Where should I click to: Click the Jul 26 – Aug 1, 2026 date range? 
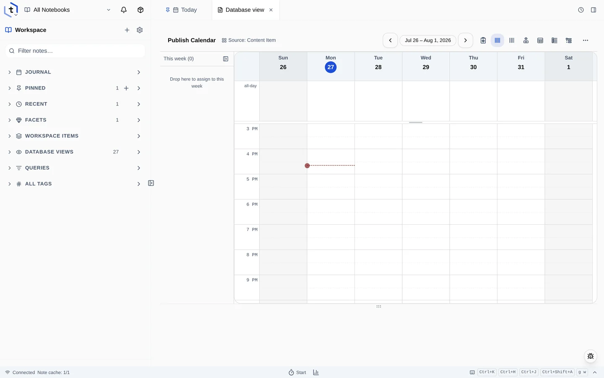tap(428, 40)
